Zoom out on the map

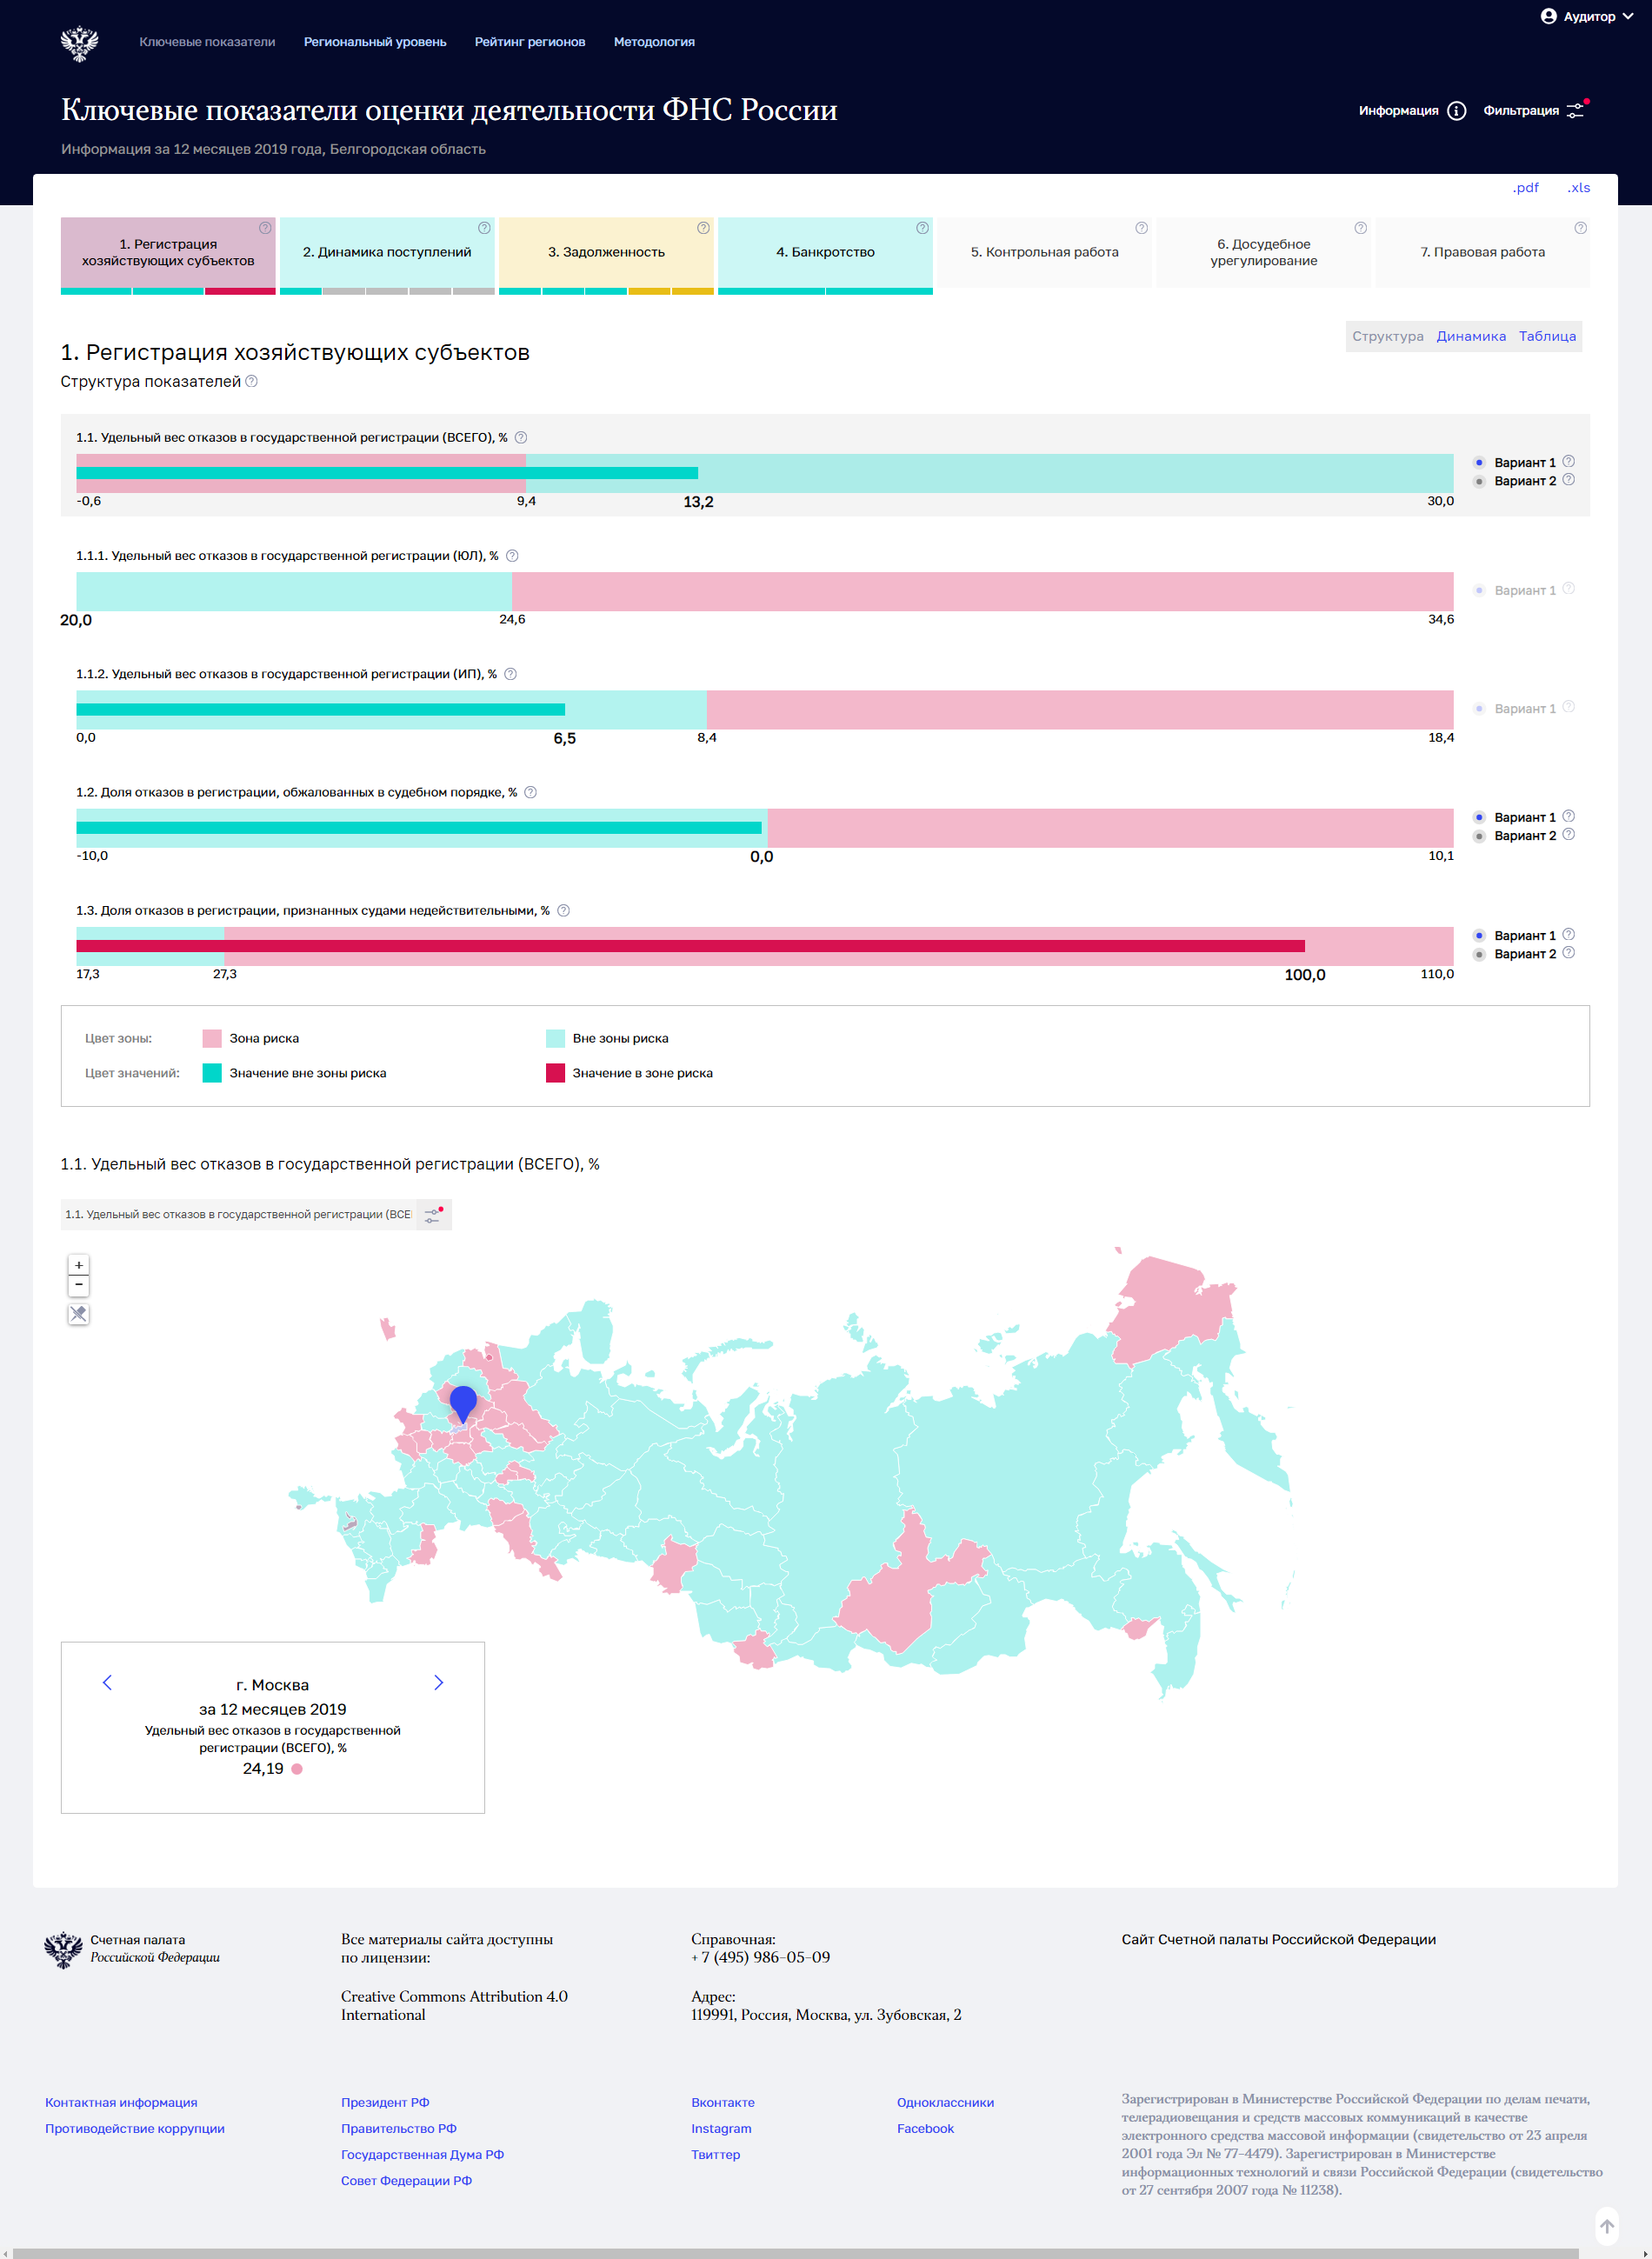[x=79, y=1285]
